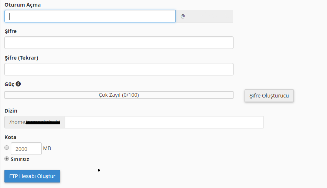
Task: Select the limited MB quota radio button
Action: (x=7, y=148)
